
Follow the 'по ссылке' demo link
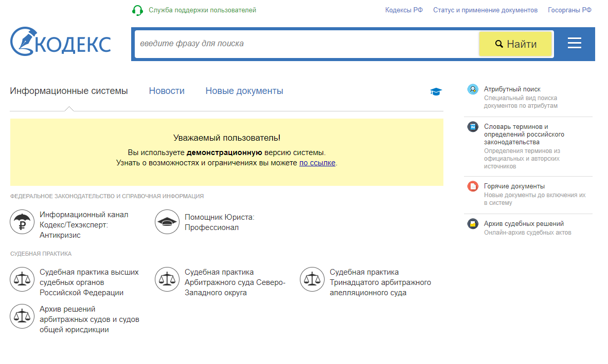pos(317,163)
